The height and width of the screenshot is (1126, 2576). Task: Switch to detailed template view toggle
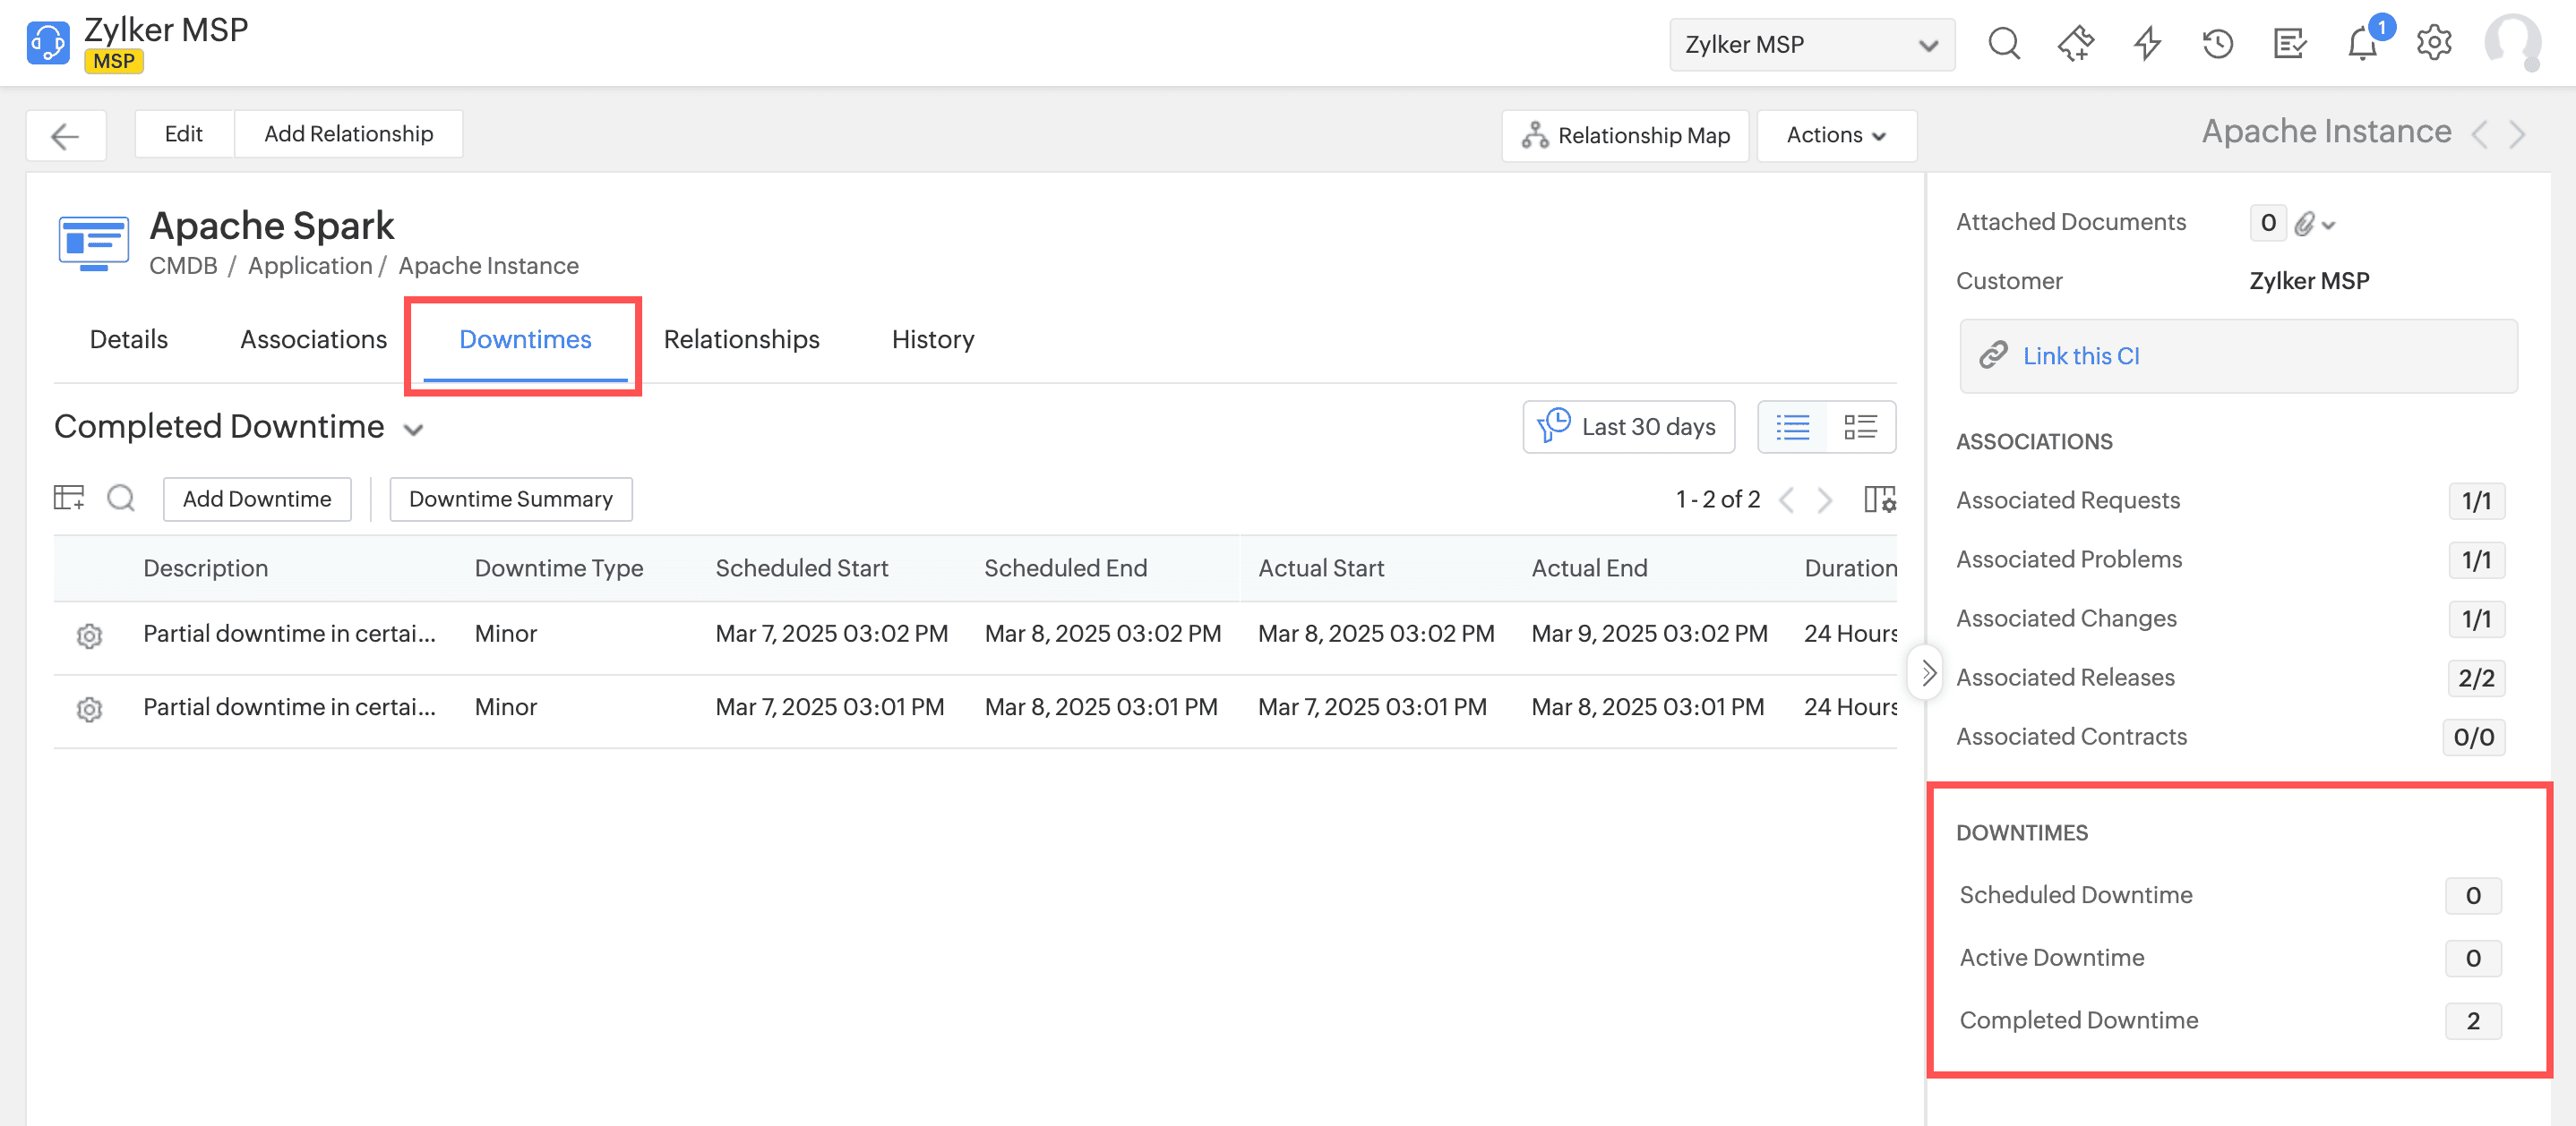click(1860, 428)
